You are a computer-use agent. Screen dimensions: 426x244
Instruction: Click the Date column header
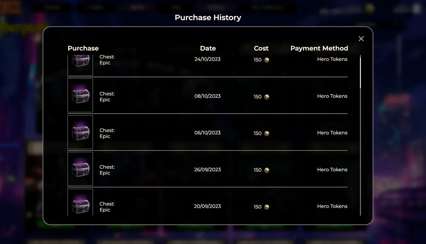point(208,48)
